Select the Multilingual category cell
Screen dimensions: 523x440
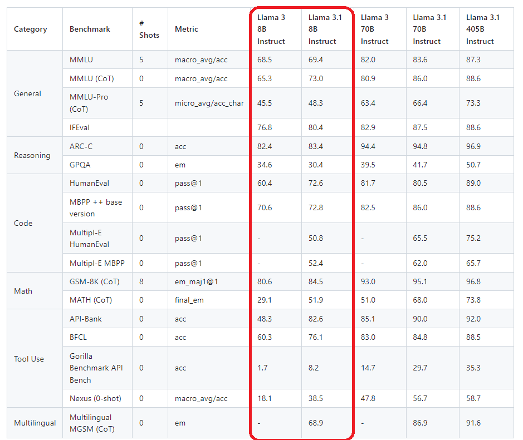pyautogui.click(x=35, y=423)
